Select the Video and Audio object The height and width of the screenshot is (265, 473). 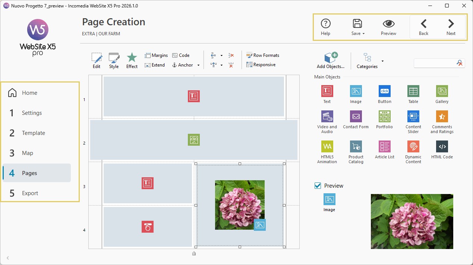(327, 122)
